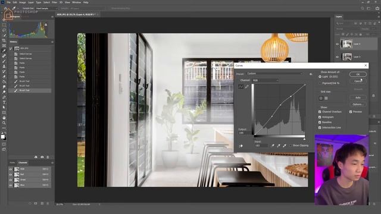Open the Curves preset options gear
The image size is (381, 214).
click(x=311, y=74)
